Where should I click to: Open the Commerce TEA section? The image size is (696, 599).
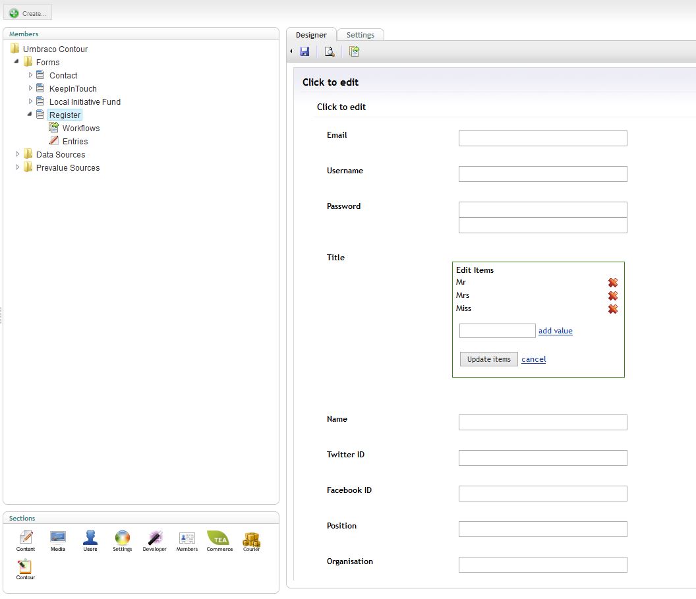219,540
